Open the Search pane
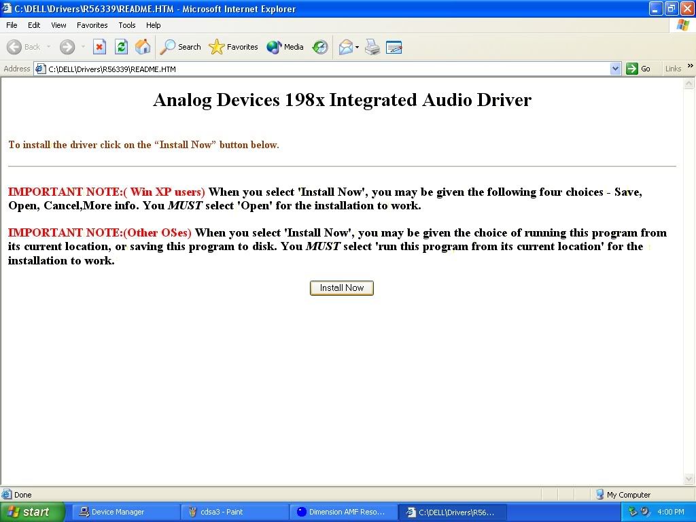Image resolution: width=696 pixels, height=522 pixels. click(x=181, y=47)
